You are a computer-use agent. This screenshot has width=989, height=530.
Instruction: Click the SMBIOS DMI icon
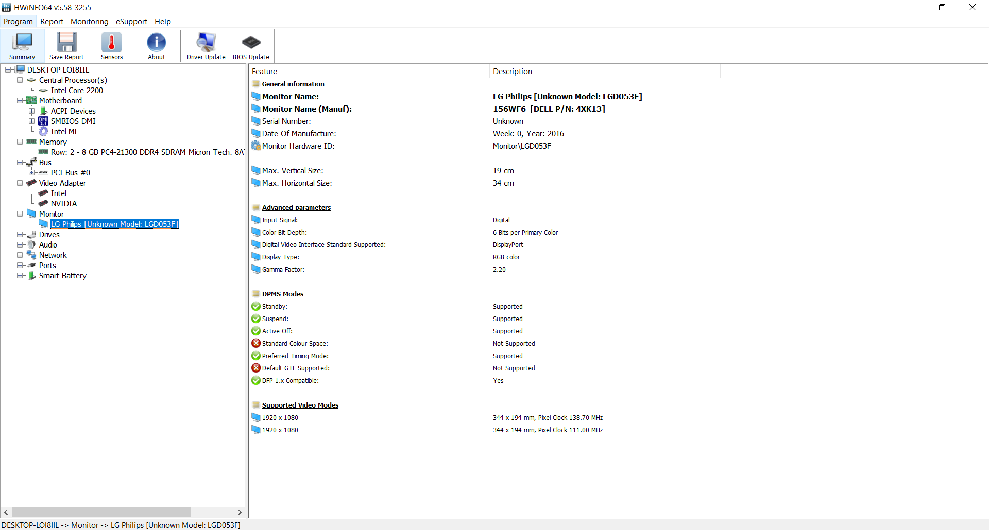coord(43,121)
